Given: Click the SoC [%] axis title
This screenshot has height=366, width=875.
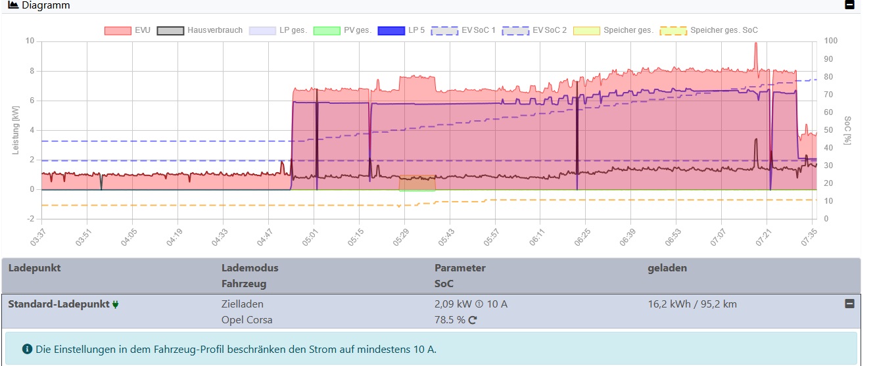Looking at the screenshot, I should [x=847, y=130].
